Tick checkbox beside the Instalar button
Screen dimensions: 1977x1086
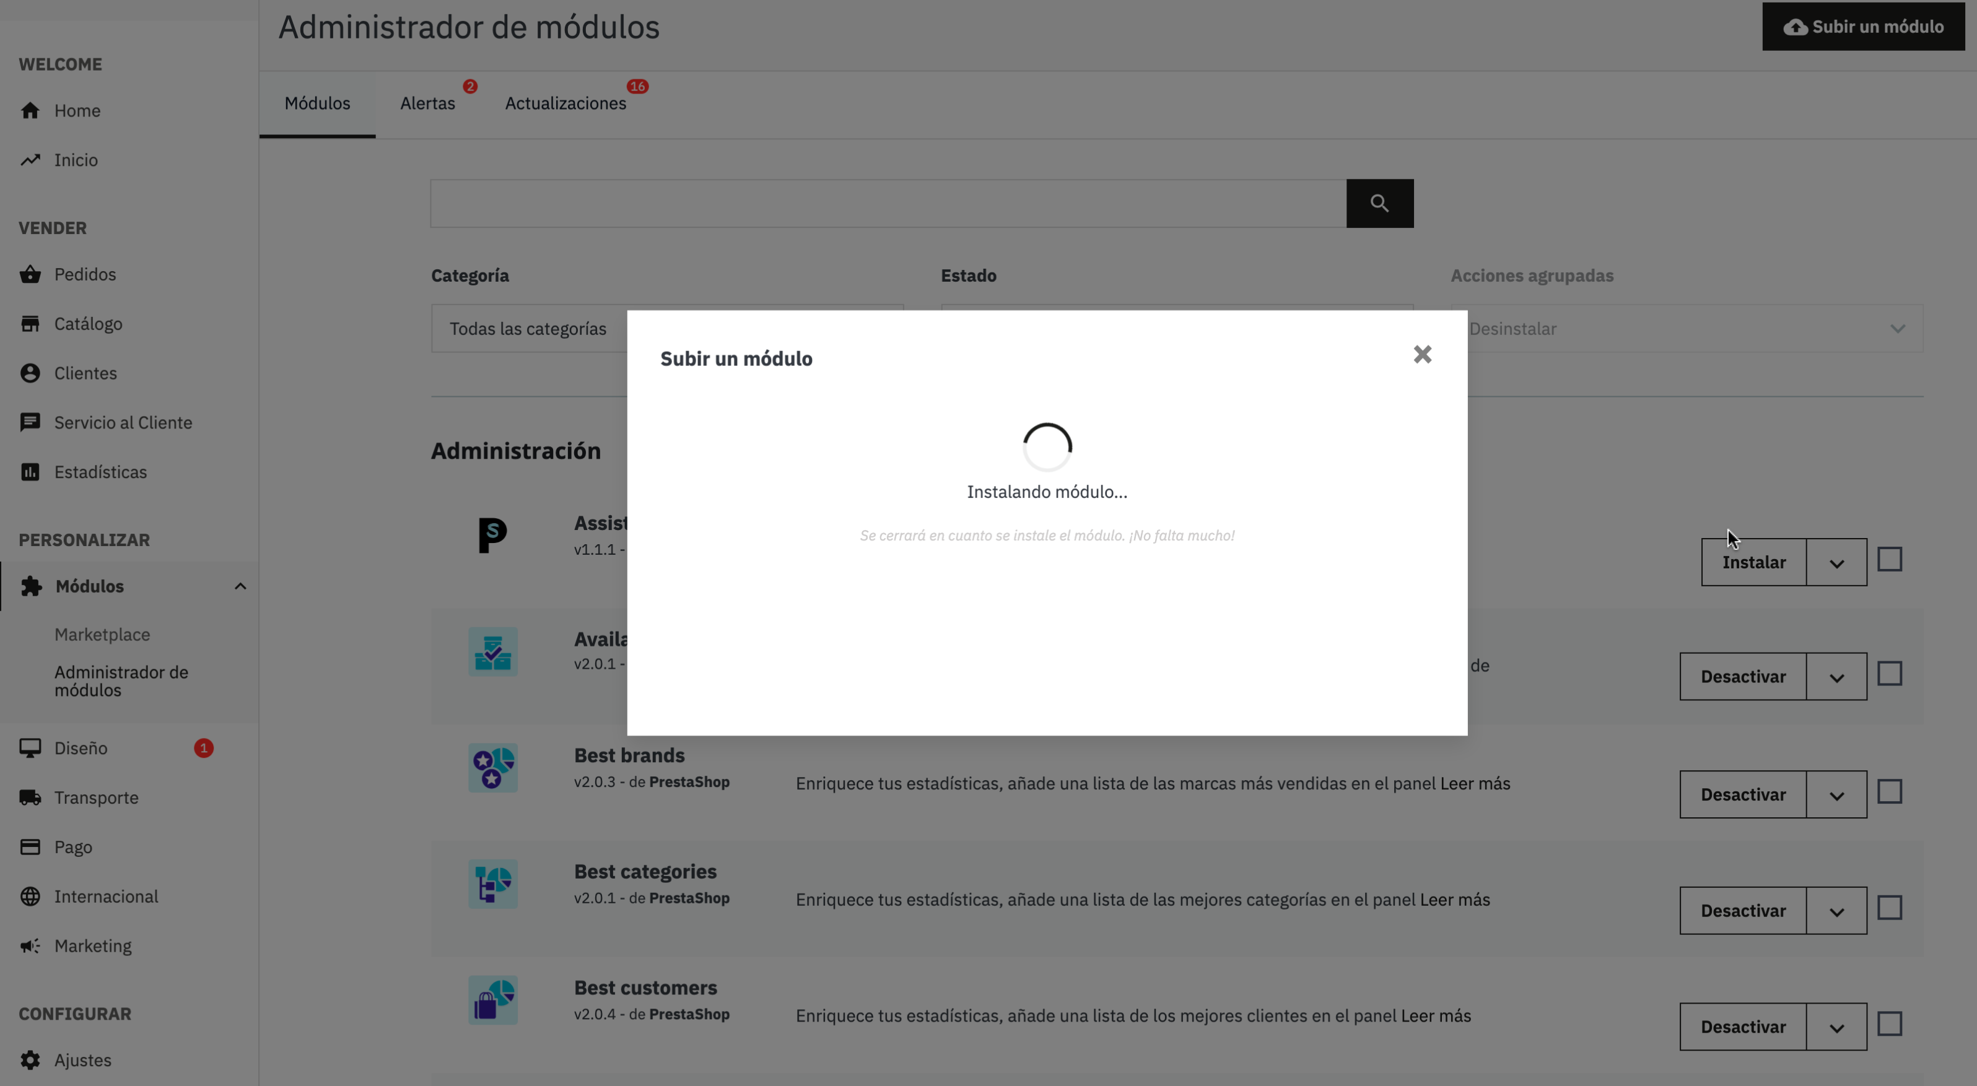coord(1889,560)
